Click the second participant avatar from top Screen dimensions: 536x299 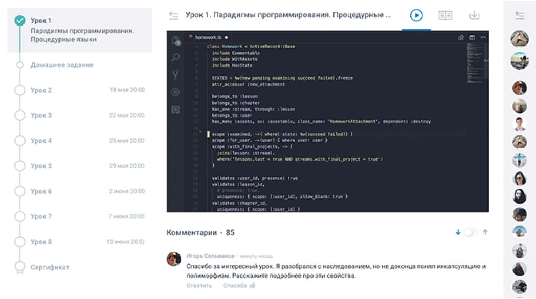click(x=520, y=61)
